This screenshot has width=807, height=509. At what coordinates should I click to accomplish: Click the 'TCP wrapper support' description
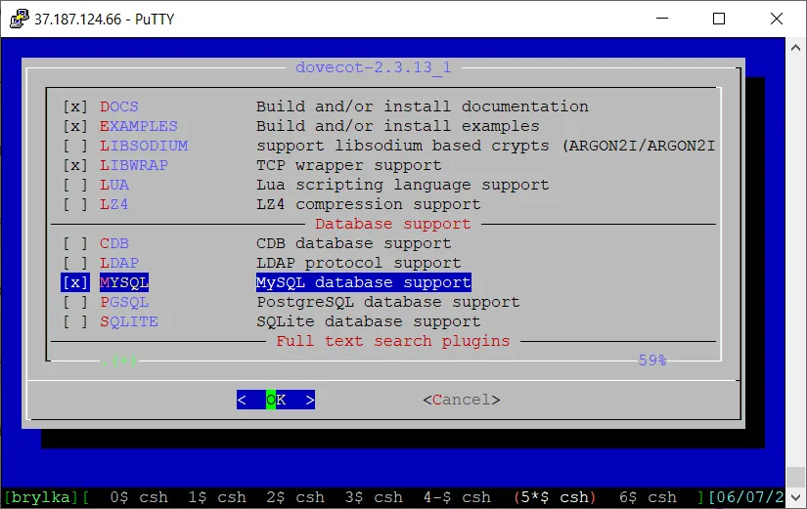point(349,165)
